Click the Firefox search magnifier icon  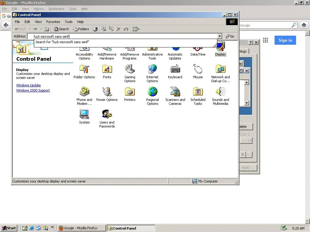[x=294, y=25]
